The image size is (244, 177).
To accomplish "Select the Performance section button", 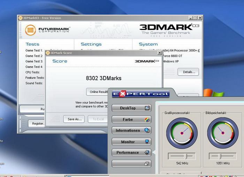I will point(131,152).
